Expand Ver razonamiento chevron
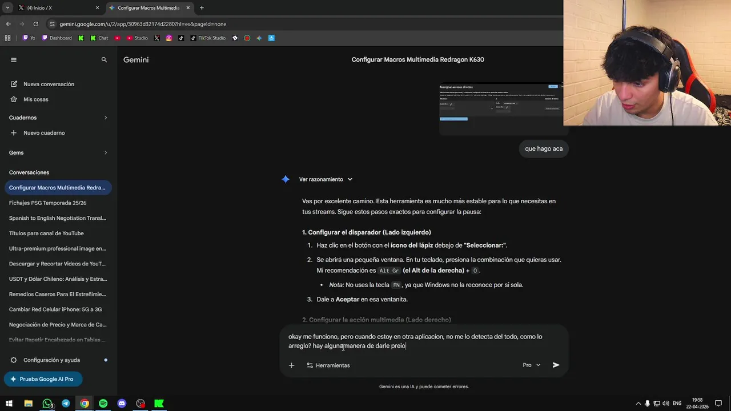 (350, 179)
